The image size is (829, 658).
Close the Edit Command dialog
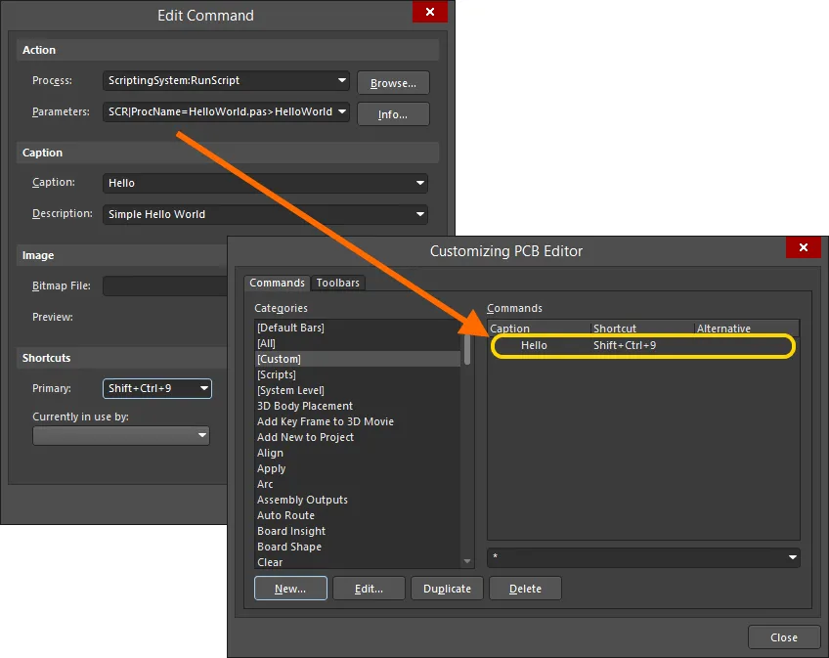430,12
